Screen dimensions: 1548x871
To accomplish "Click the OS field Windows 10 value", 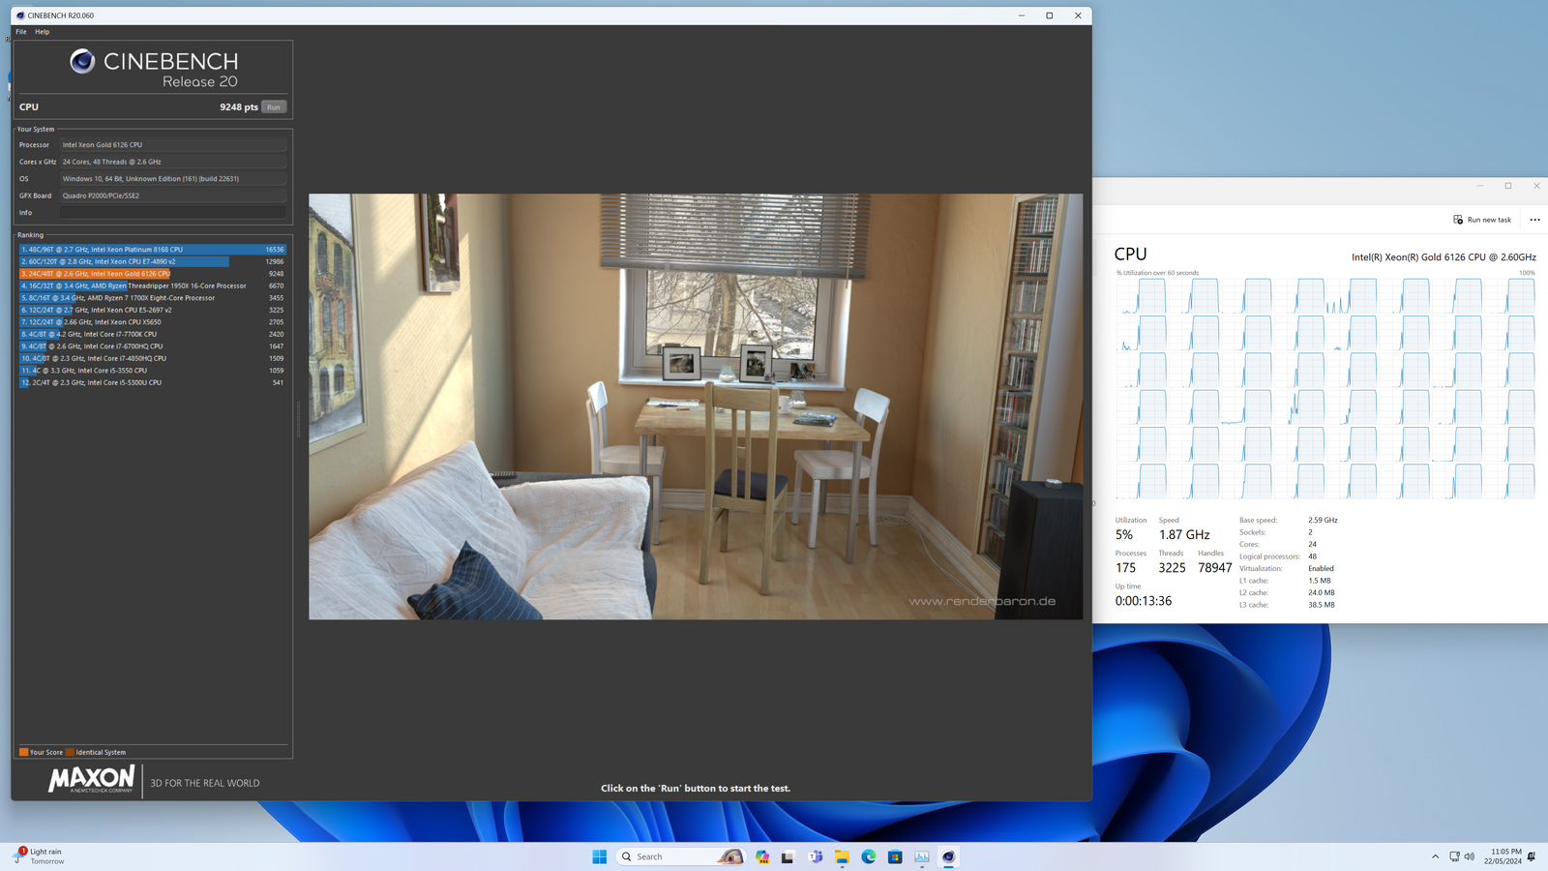I will pyautogui.click(x=173, y=179).
